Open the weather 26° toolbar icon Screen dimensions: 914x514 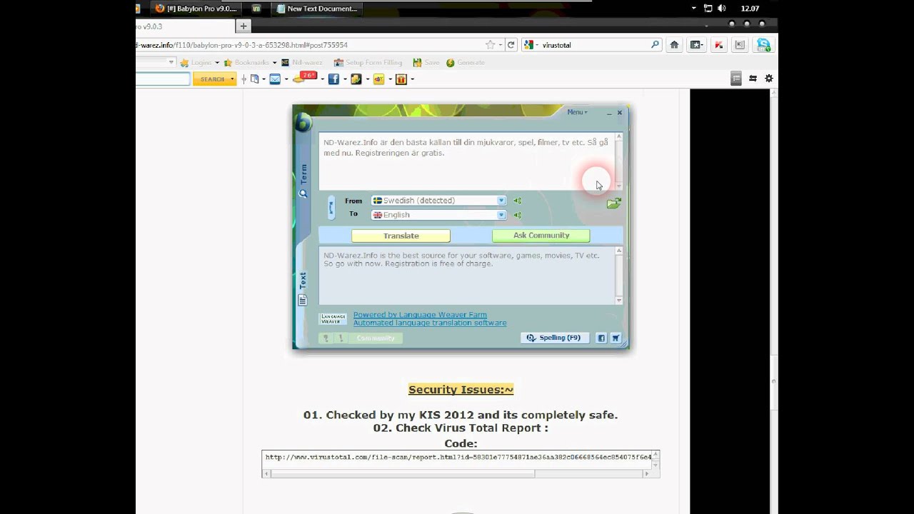coord(305,78)
